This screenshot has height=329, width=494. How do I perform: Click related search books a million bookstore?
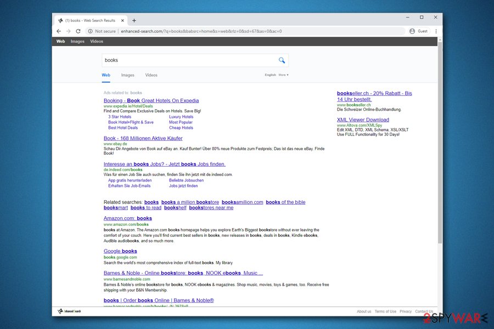click(190, 202)
